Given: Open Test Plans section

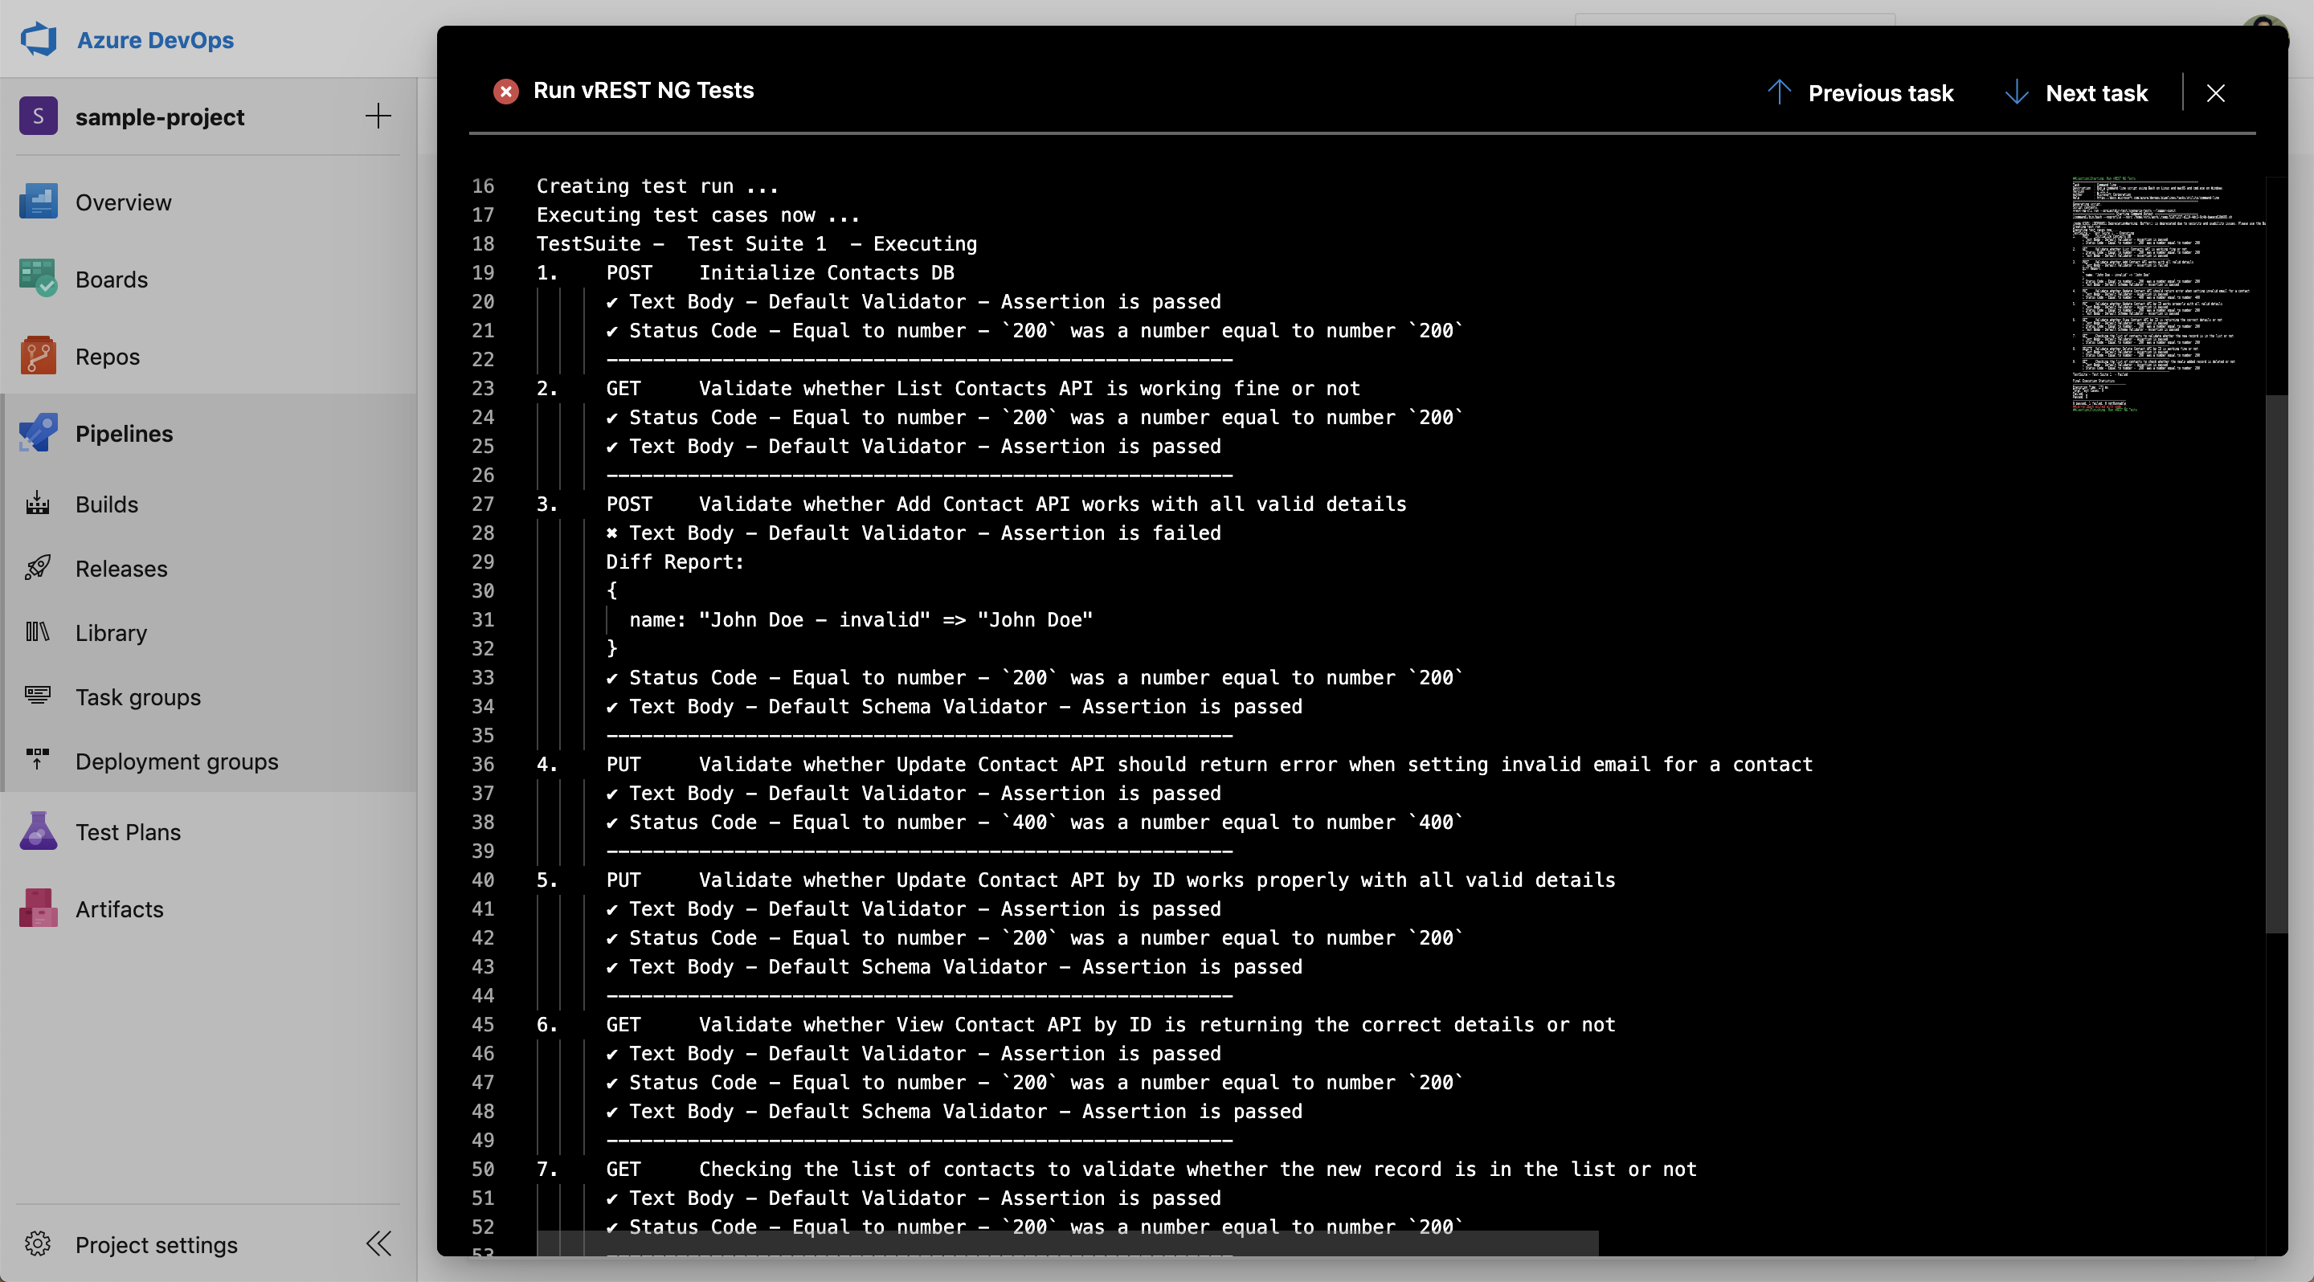Looking at the screenshot, I should (x=129, y=832).
